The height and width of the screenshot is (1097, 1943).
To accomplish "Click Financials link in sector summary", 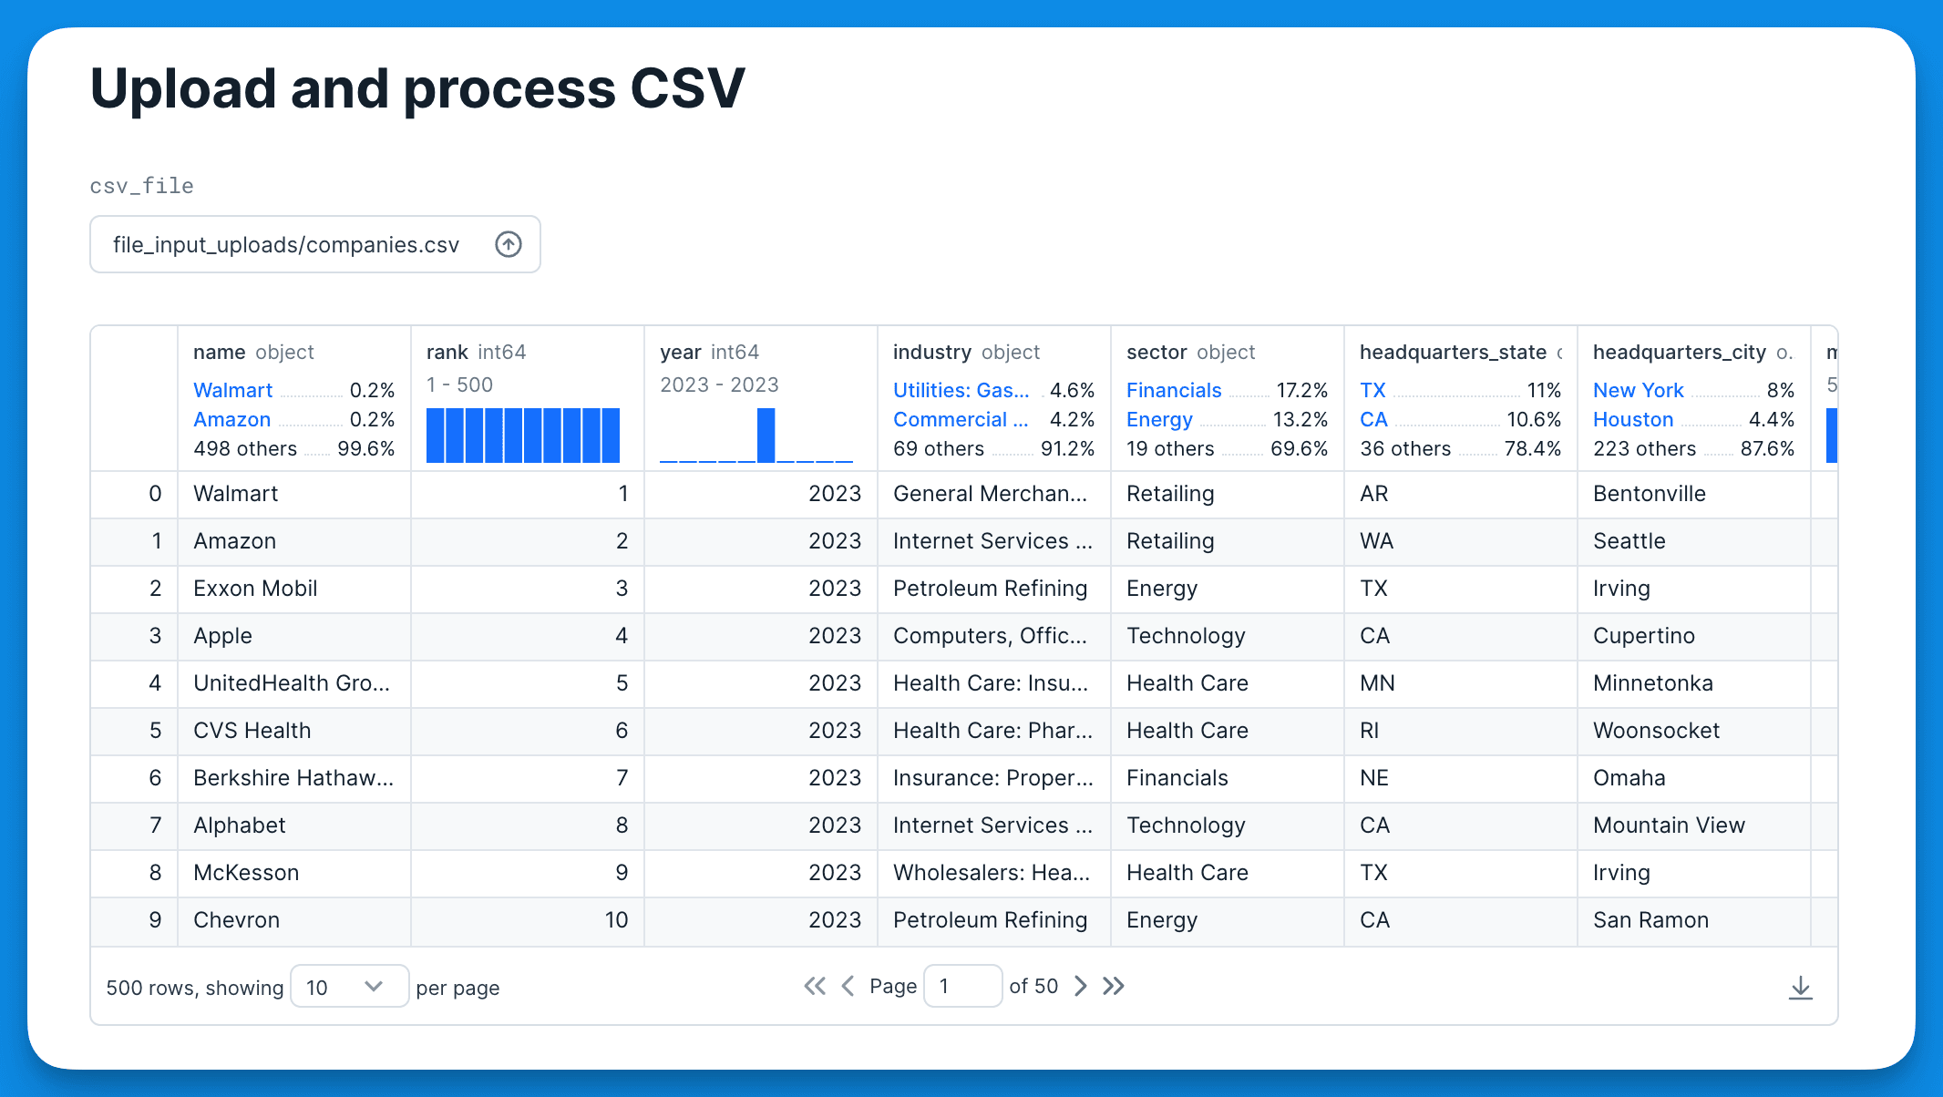I will (x=1174, y=390).
